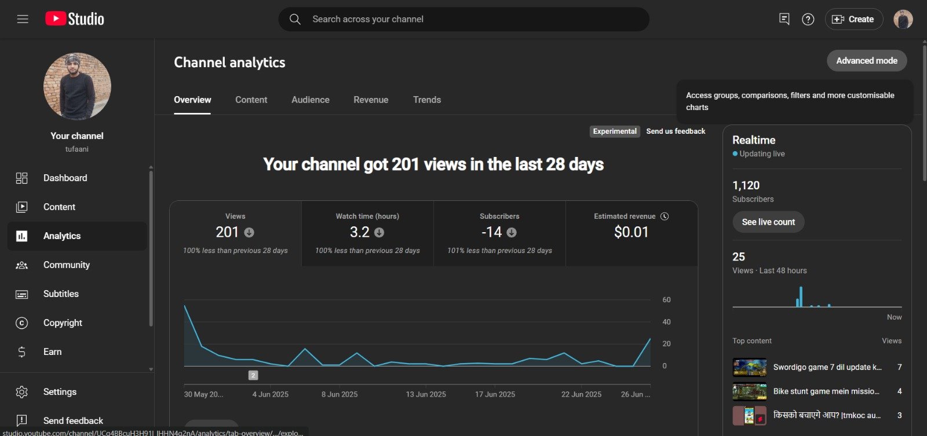Click the Subtitles icon in sidebar
The image size is (927, 436).
[x=21, y=294]
